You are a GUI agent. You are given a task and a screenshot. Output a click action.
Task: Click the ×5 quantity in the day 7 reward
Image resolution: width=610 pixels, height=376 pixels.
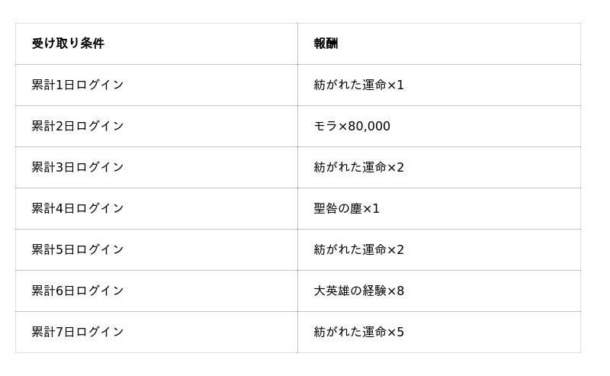tap(396, 332)
